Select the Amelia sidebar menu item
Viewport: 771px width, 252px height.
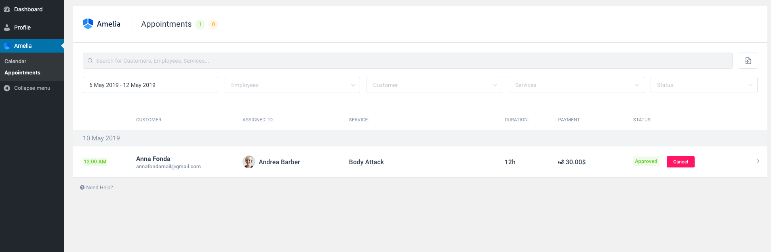coord(32,46)
